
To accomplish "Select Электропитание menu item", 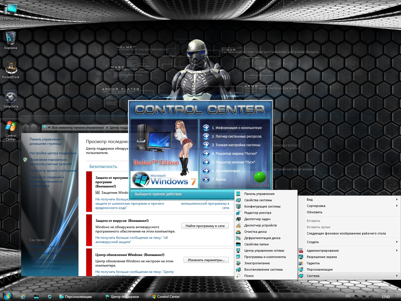I will tap(257, 263).
